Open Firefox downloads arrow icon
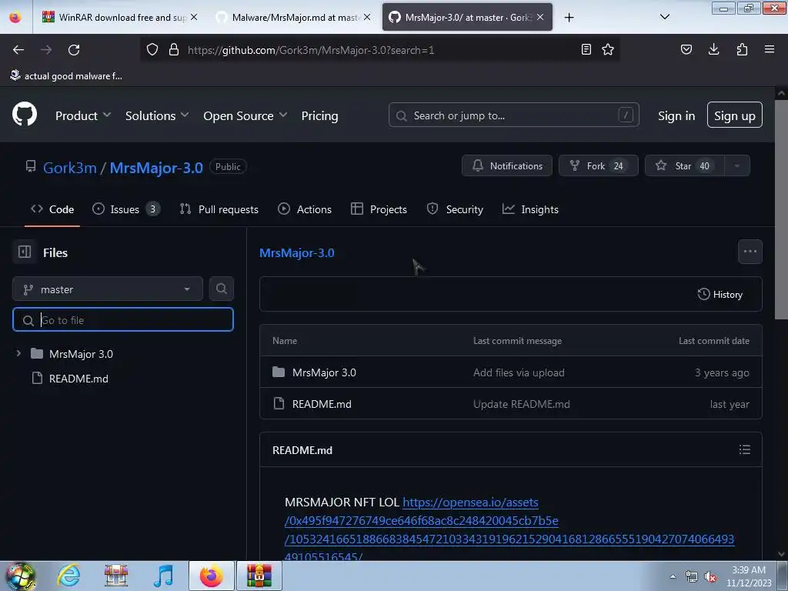Screen dimensions: 788x591 click(x=713, y=49)
